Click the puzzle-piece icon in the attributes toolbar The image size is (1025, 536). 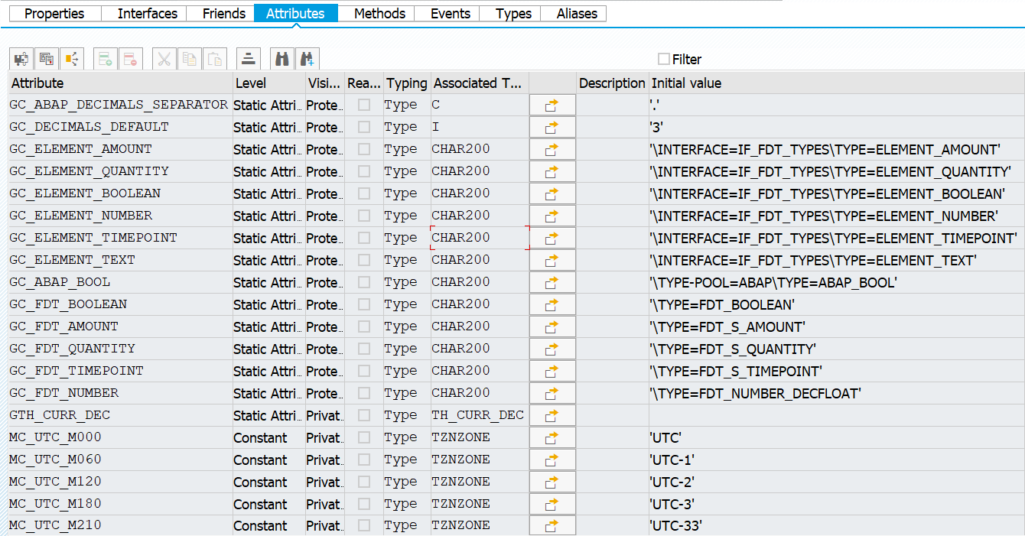[21, 59]
